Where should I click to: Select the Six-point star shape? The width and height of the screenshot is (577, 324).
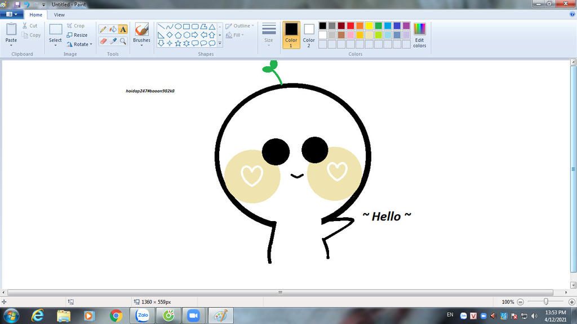187,43
